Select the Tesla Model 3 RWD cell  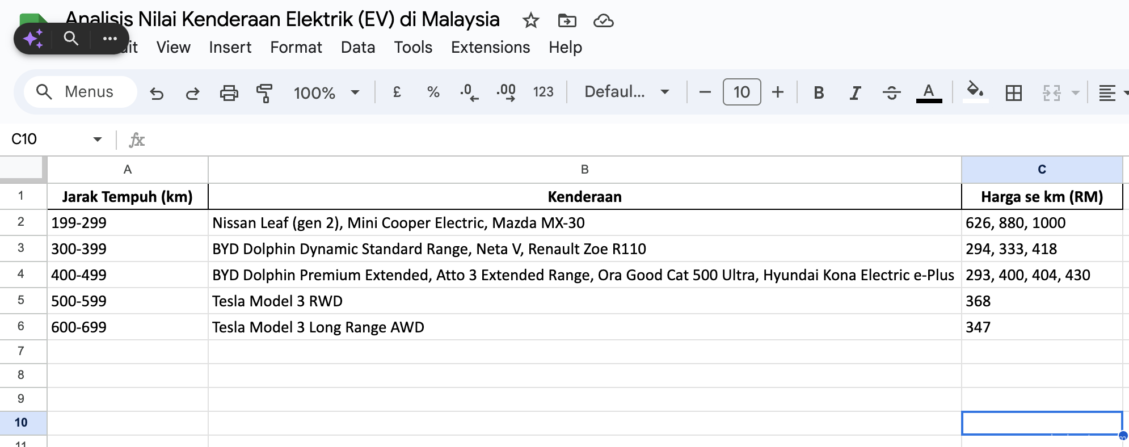584,301
